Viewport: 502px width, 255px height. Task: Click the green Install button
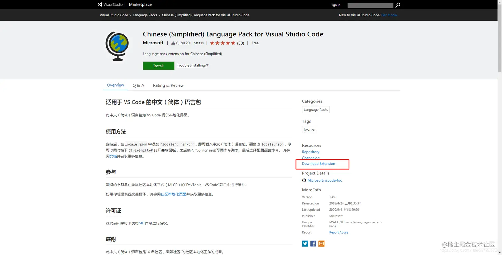(x=159, y=66)
